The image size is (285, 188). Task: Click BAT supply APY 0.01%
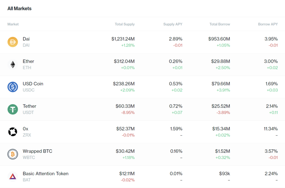point(176,174)
